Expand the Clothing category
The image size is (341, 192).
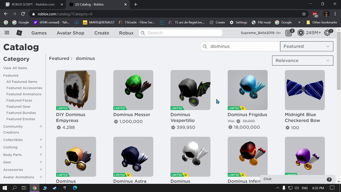(41, 147)
